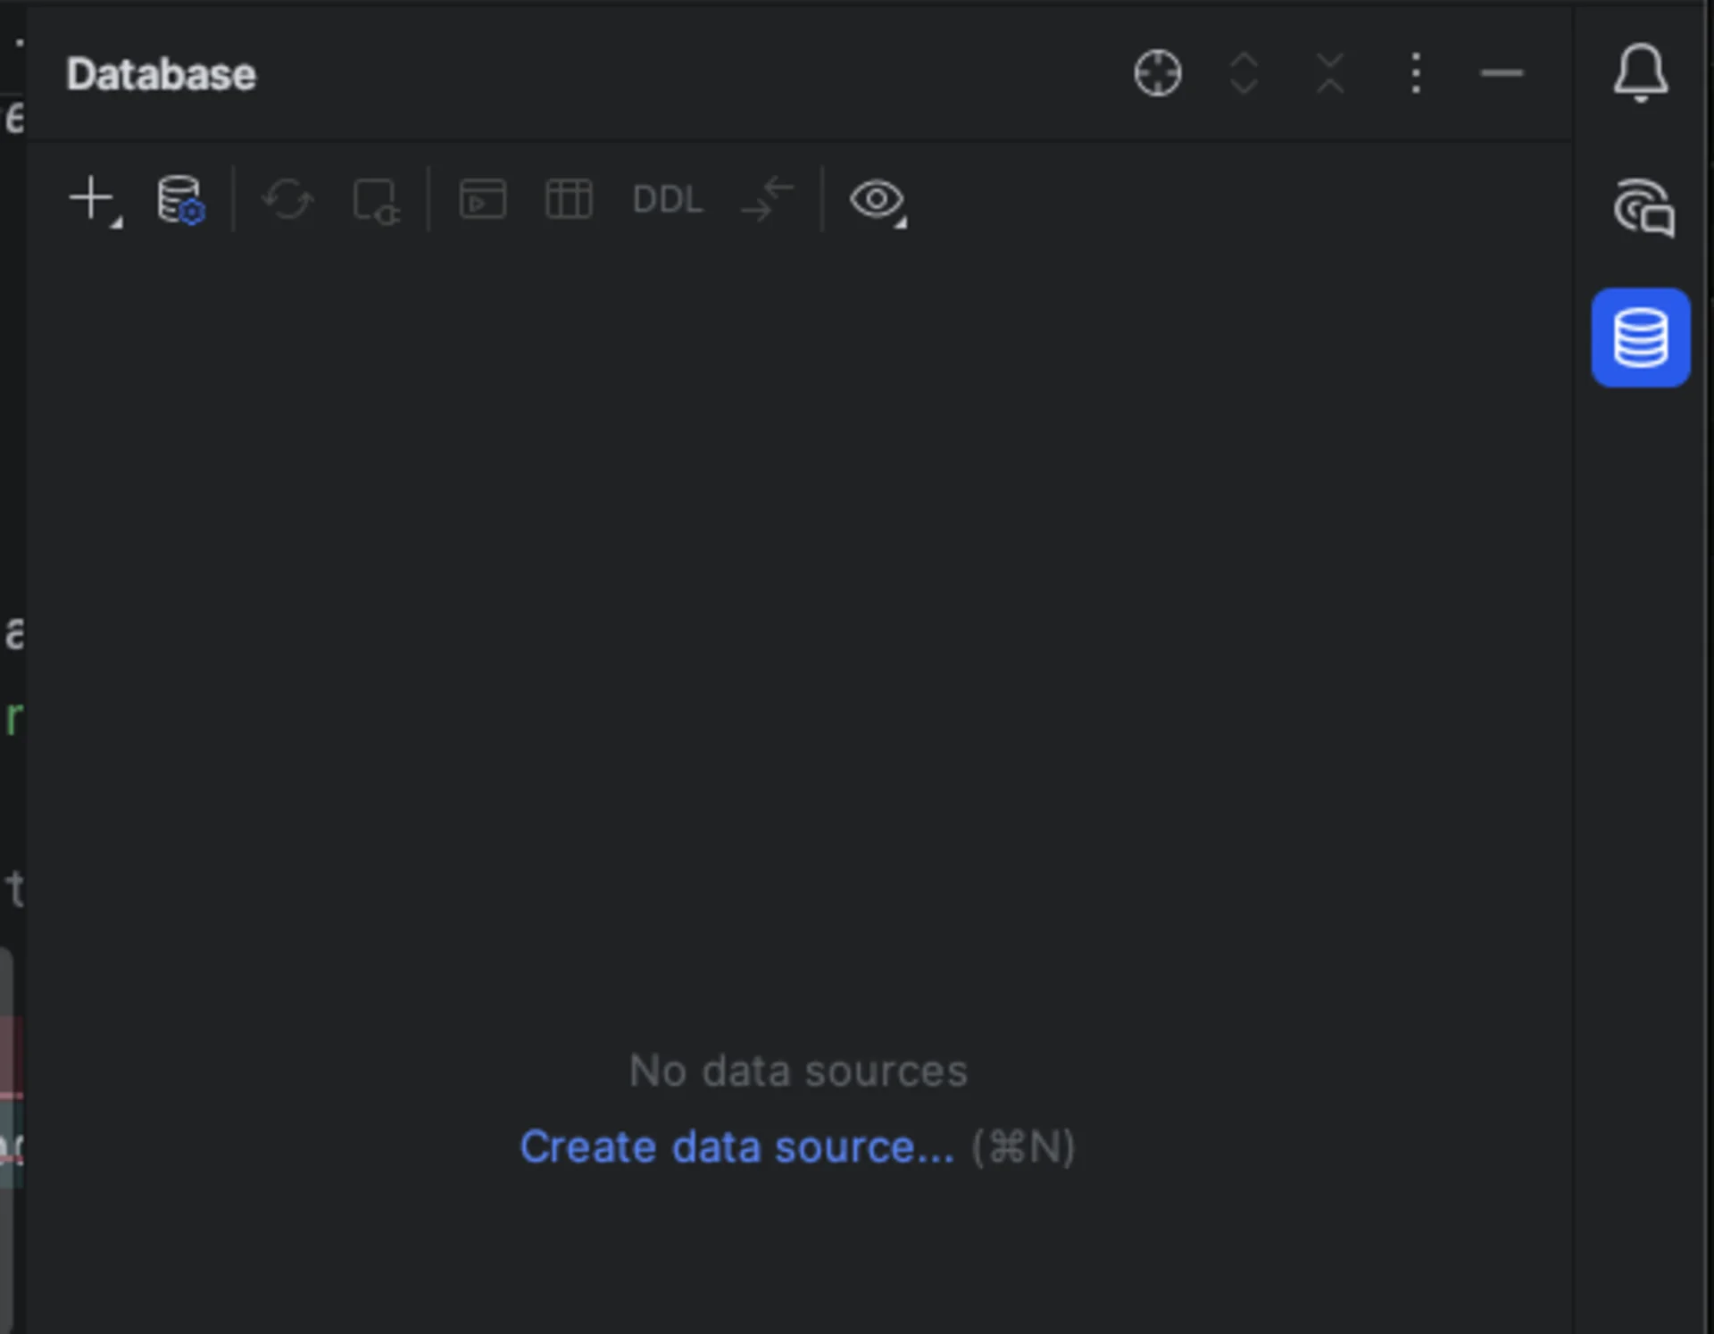Click the Select Opened Element crosshair toggle
The width and height of the screenshot is (1714, 1334).
click(1157, 73)
